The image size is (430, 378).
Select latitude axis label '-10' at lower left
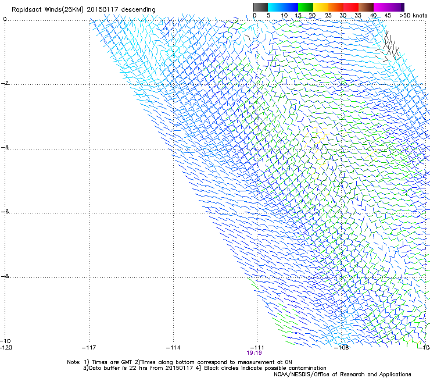(x=6, y=341)
